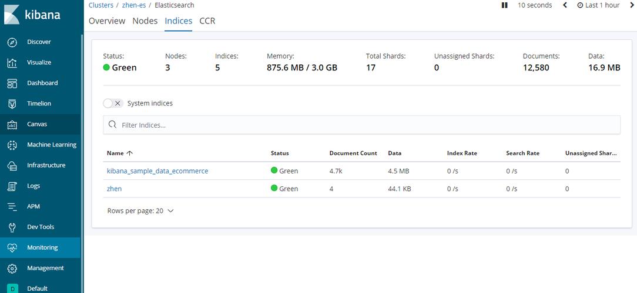Viewport: 637px width, 293px height.
Task: Open Monitoring via heartbeat icon
Action: coord(12,248)
